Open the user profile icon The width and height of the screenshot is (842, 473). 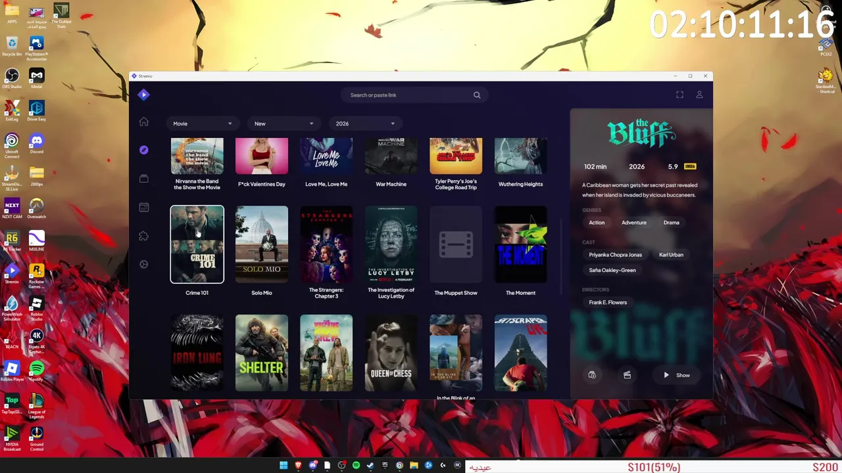coord(699,95)
